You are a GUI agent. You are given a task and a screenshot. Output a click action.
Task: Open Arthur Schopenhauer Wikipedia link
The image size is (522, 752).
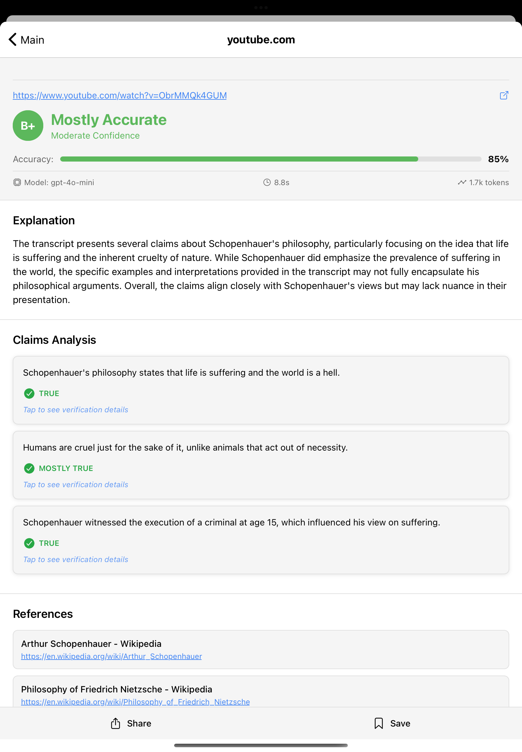tap(111, 656)
